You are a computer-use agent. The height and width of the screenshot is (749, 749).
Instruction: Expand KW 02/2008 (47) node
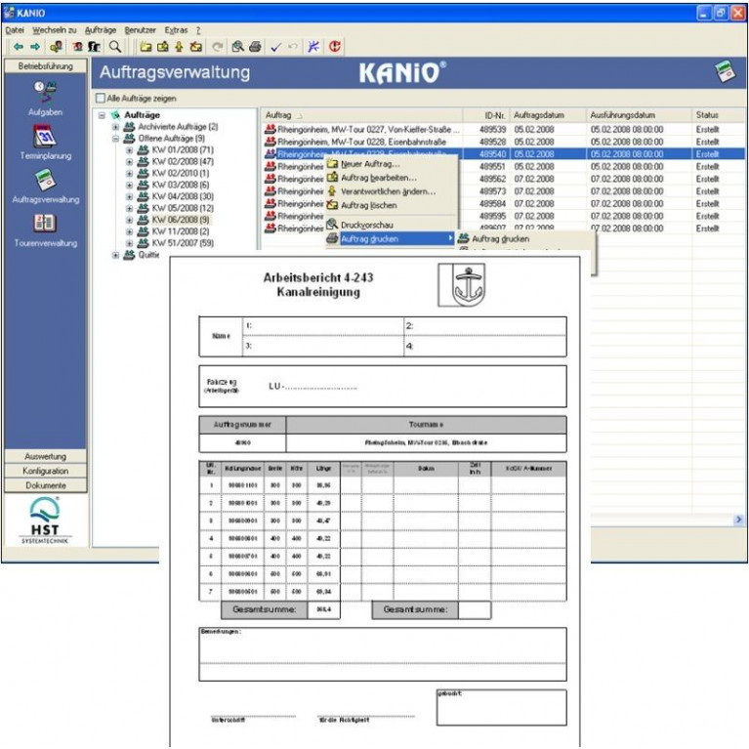[x=129, y=162]
